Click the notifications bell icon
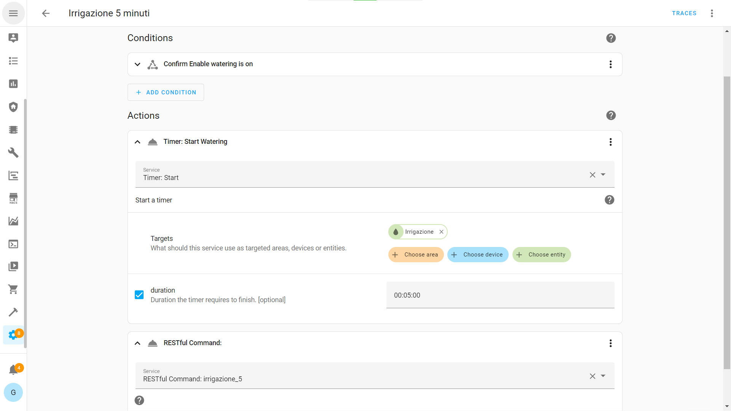This screenshot has width=731, height=411. 13,370
